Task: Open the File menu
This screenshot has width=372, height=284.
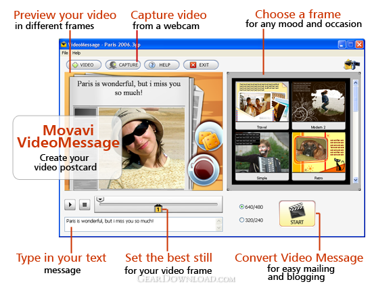Action: [x=65, y=53]
